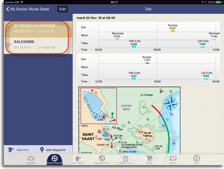
Task: Open the Info tab
Action: click(196, 160)
